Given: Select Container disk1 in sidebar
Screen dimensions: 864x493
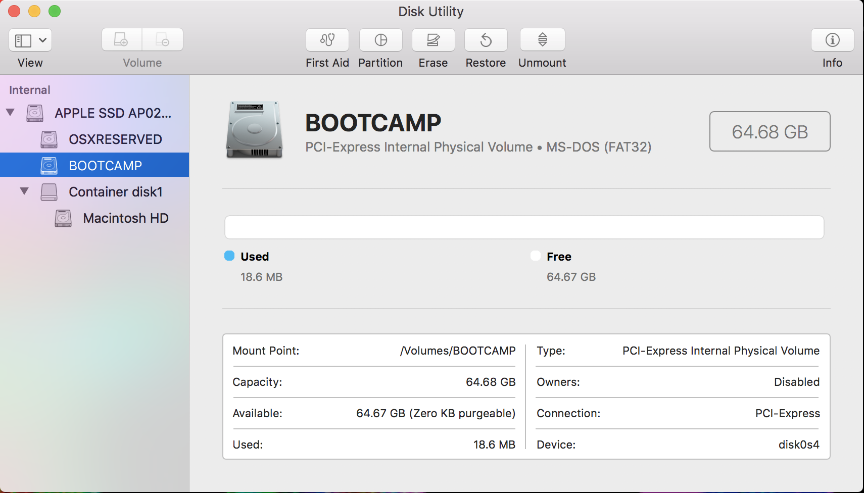Looking at the screenshot, I should (94, 191).
